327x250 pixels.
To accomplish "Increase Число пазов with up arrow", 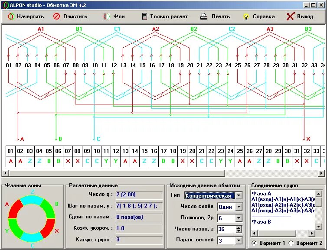I will pos(239,227).
